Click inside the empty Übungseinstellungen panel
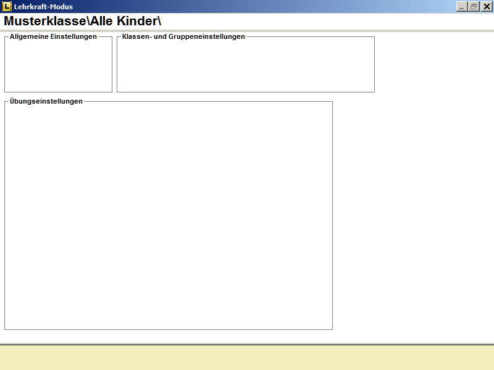The width and height of the screenshot is (494, 370). coord(168,216)
